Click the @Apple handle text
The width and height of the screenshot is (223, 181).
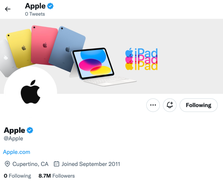point(13,138)
